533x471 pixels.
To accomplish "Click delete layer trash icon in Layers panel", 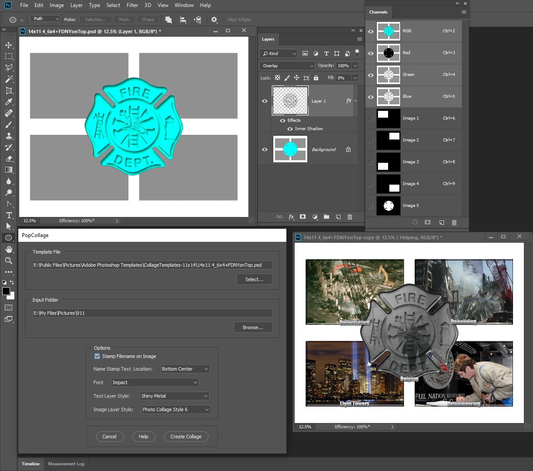I will pyautogui.click(x=350, y=217).
